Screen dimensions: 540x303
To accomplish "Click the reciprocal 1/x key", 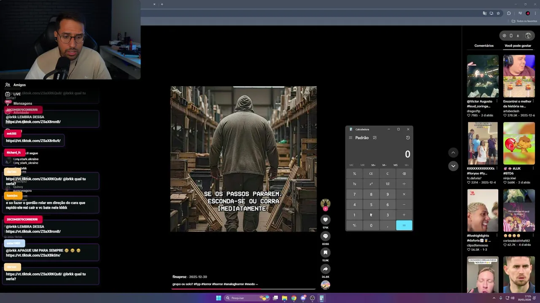I will pos(354,184).
